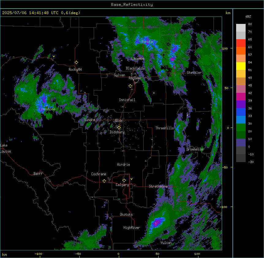The image size is (264, 258).
Task: Click the Calgary city label
Action: pos(122,185)
